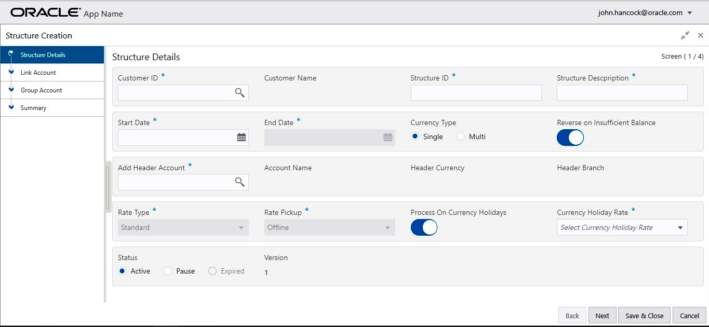Select the Pause status radio button

pyautogui.click(x=168, y=271)
